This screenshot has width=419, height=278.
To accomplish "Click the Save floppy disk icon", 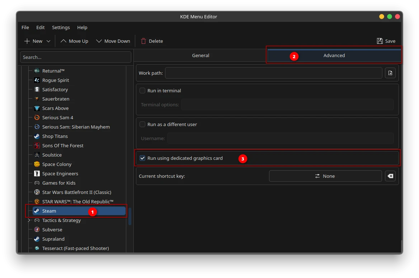I will 380,41.
